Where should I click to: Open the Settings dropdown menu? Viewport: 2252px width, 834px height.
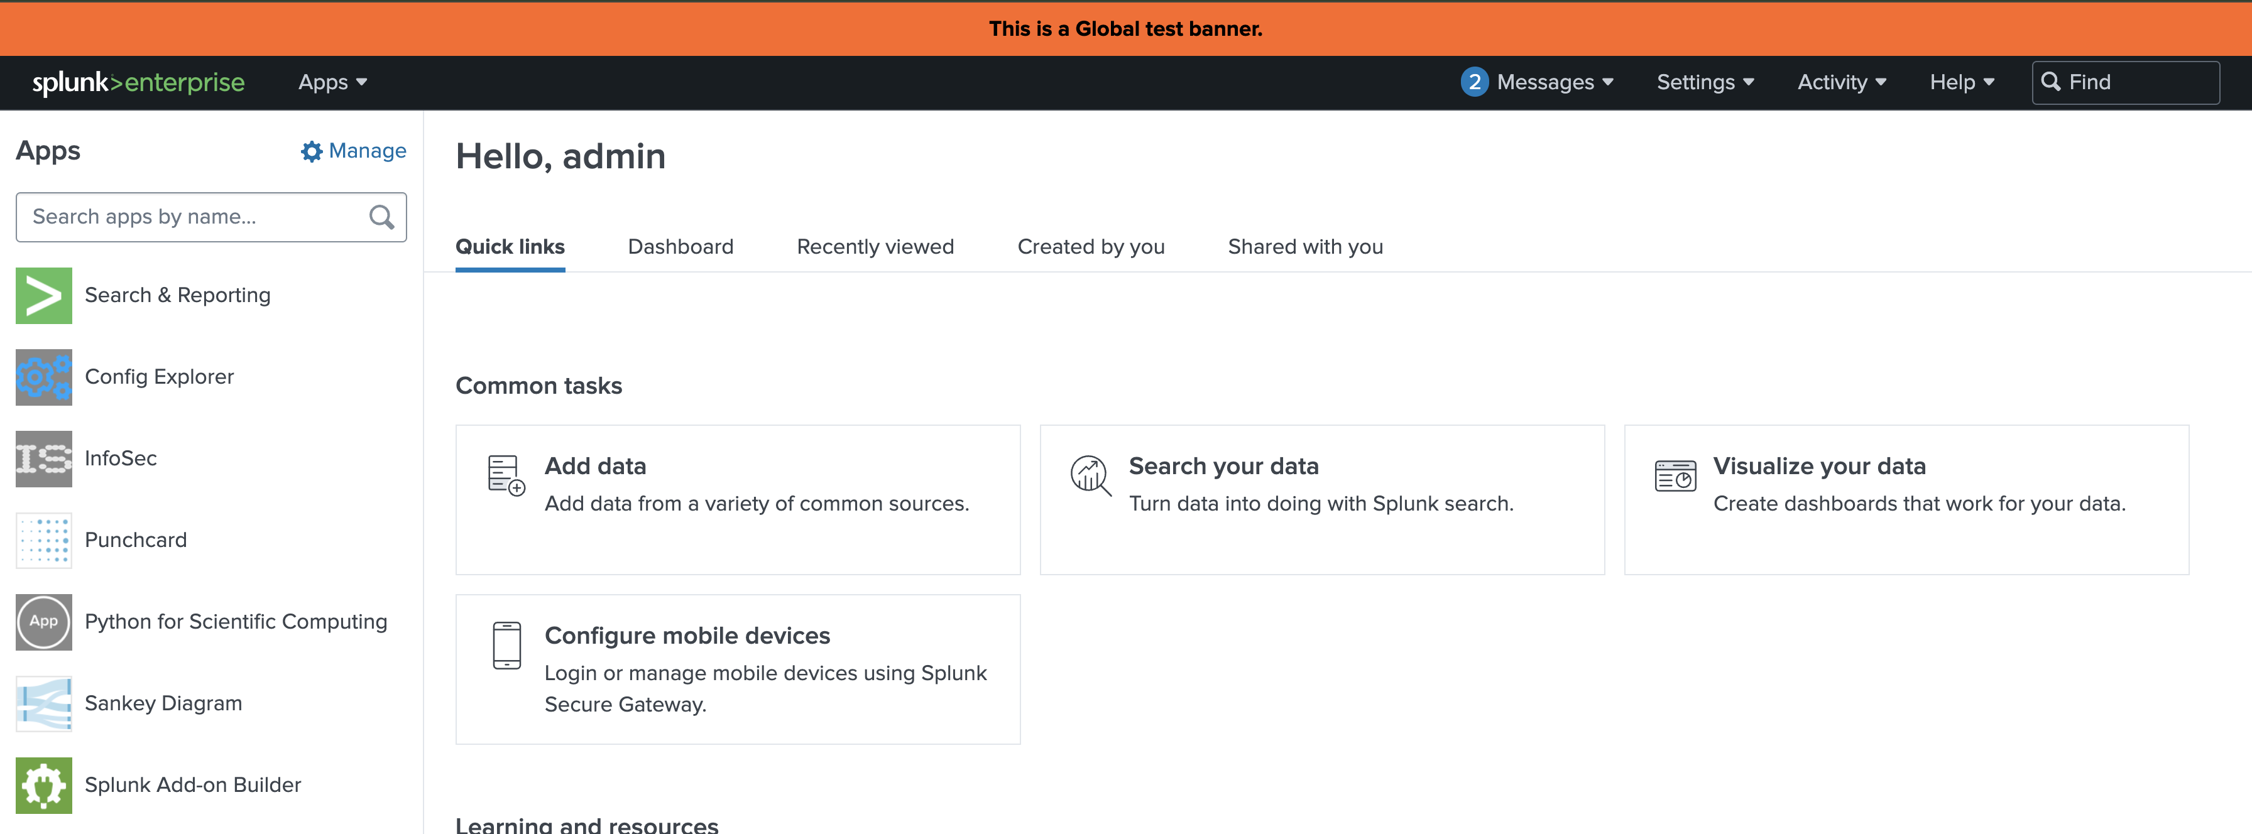tap(1704, 82)
